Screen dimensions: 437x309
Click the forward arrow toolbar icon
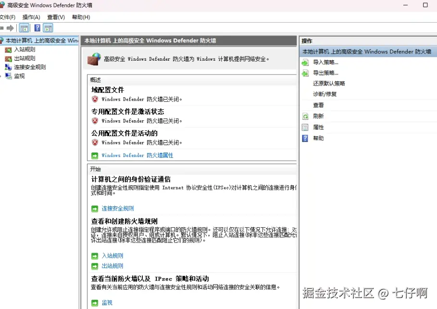pyautogui.click(x=10, y=28)
